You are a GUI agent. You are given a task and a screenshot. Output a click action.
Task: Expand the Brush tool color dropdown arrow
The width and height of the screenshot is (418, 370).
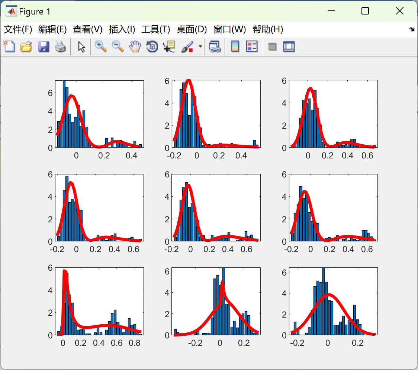(x=200, y=47)
